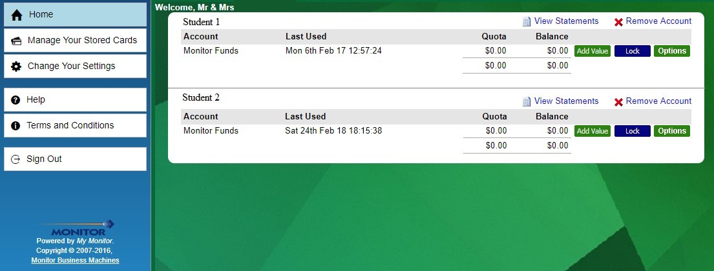Viewport: 714px width, 271px height.
Task: Follow the Monitor Business Machines link
Action: [75, 260]
